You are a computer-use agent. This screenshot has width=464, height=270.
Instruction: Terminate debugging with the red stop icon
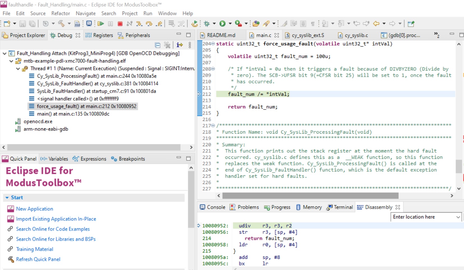120,24
